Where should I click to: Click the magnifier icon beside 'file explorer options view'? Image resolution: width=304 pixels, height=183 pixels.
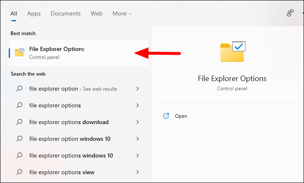click(19, 172)
